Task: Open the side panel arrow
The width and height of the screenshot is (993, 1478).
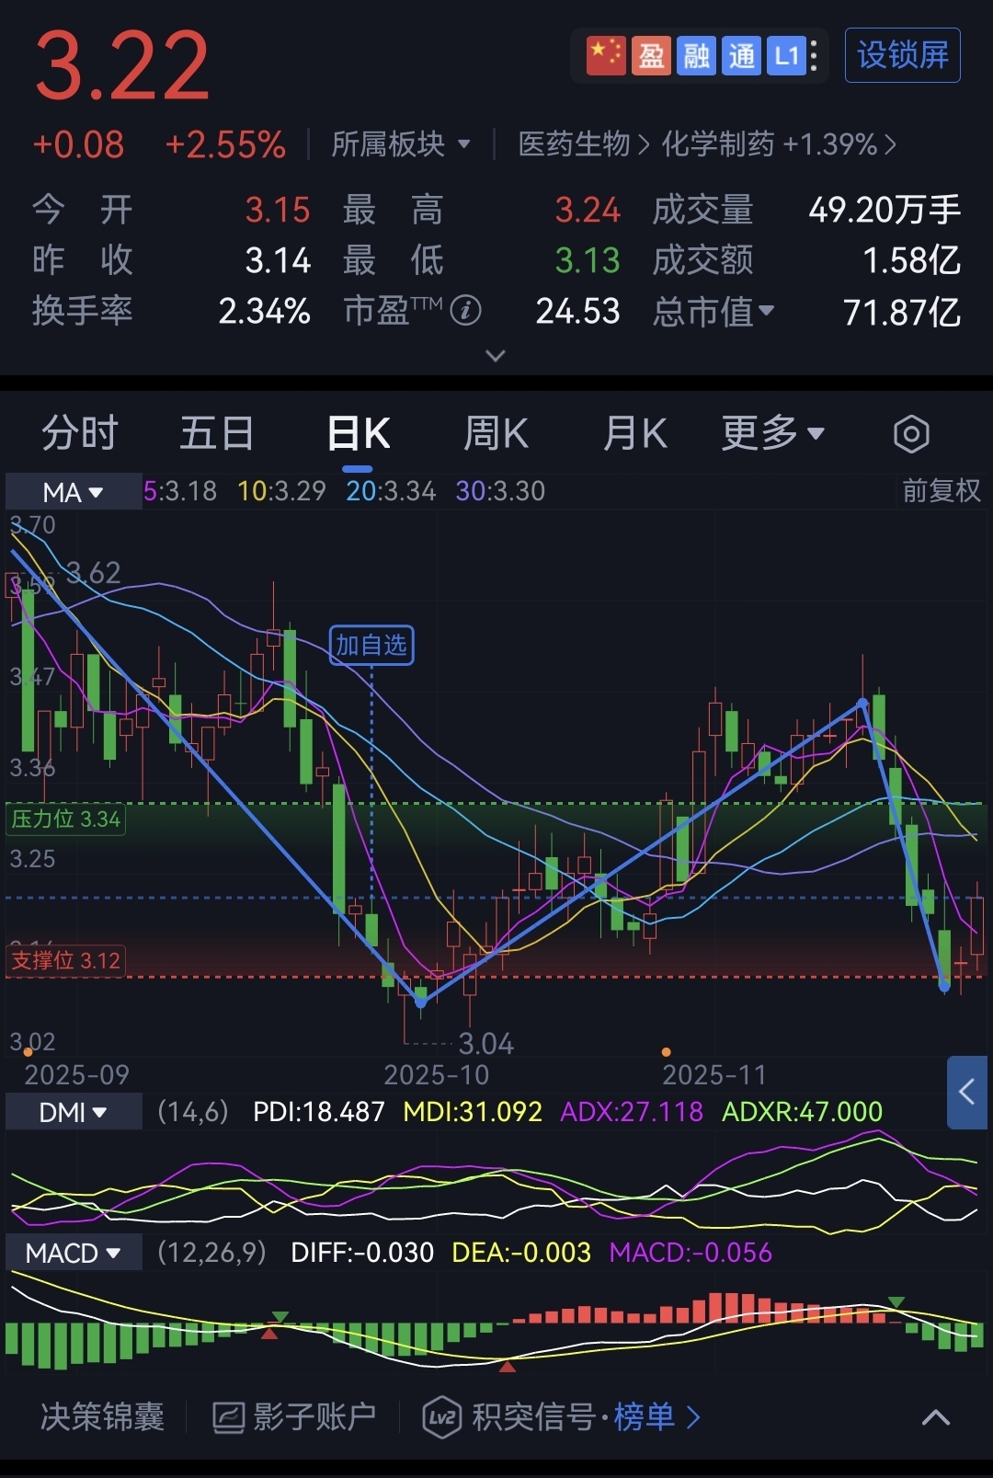Action: click(967, 1092)
